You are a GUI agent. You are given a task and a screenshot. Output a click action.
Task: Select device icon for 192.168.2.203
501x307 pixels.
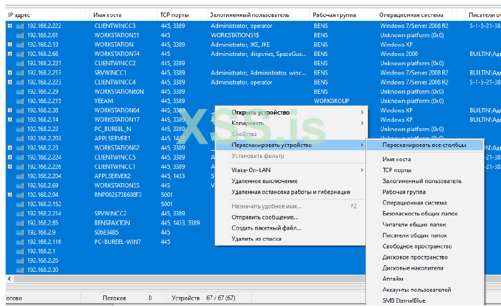point(20,139)
